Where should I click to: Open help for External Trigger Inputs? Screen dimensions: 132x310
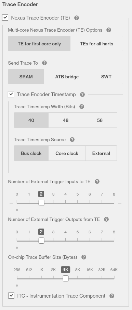point(97,181)
